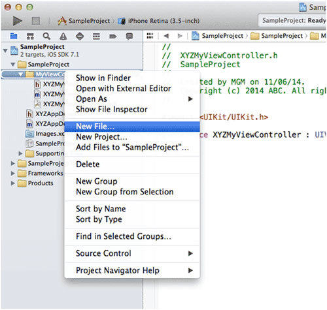Choose Delete from context menu
This screenshot has height=310, width=327.
(x=132, y=164)
